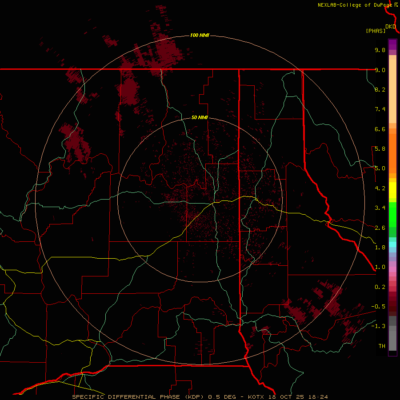Click the [PHAS] legend heading
This screenshot has height=400, width=400.
tap(376, 31)
